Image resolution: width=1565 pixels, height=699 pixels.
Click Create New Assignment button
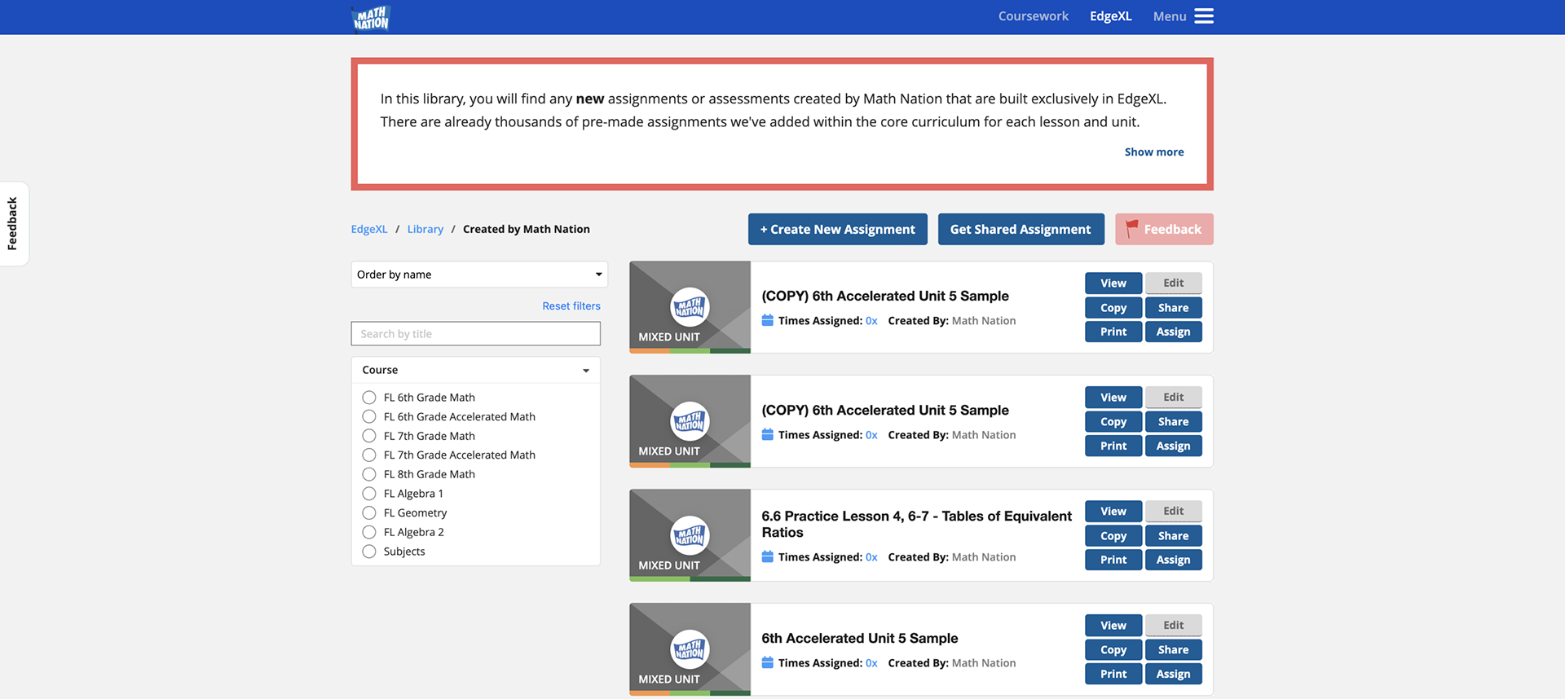coord(838,229)
